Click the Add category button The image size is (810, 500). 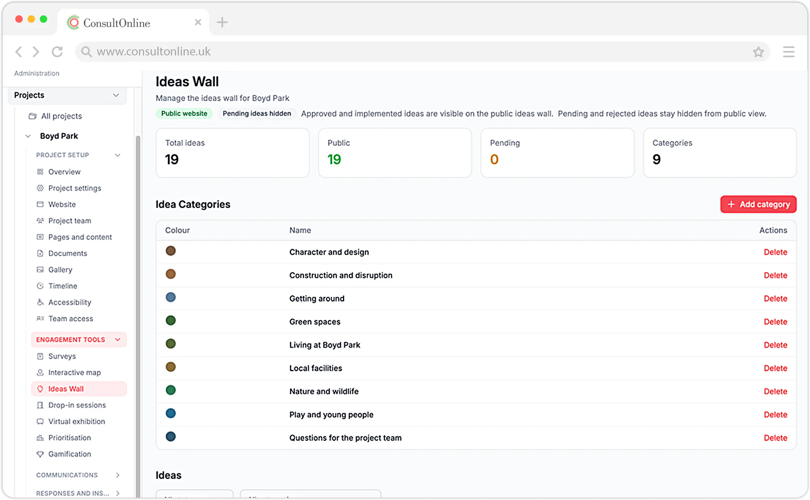click(x=758, y=204)
